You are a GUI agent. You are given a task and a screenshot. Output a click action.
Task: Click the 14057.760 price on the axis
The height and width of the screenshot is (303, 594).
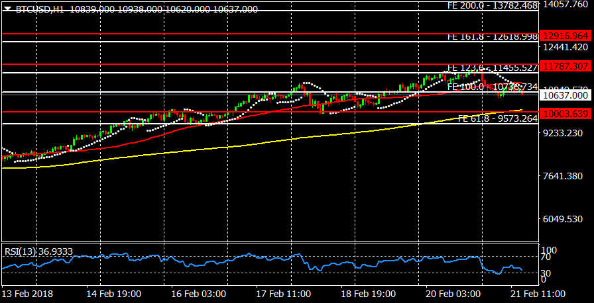click(x=565, y=5)
